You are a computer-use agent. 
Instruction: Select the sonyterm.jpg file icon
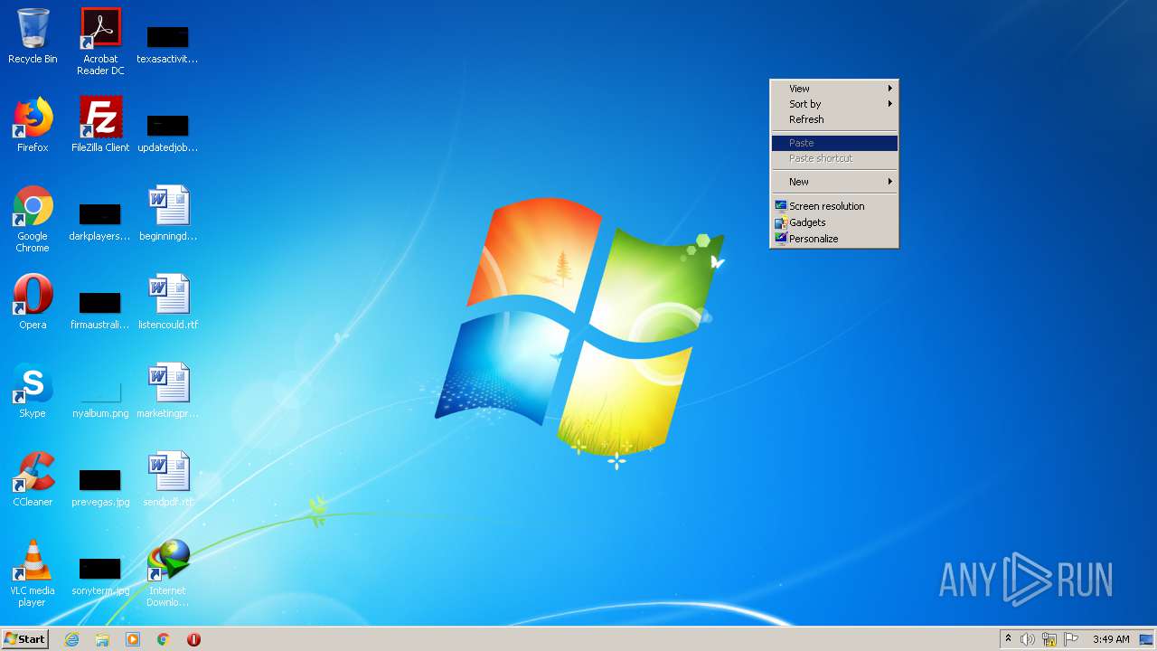click(x=100, y=575)
